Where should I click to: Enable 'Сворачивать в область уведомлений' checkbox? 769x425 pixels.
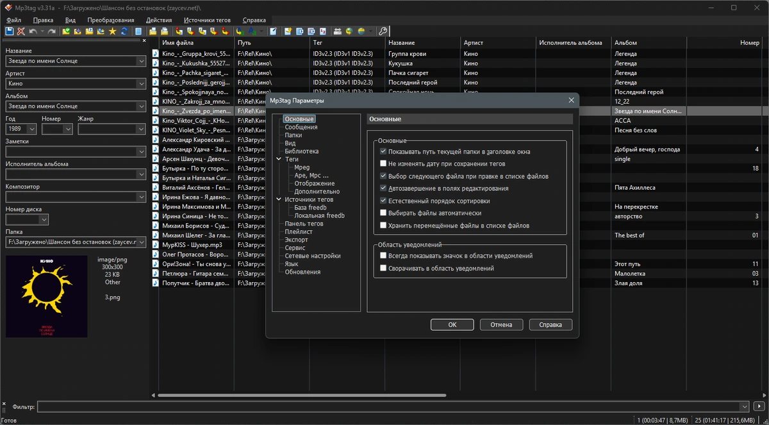(x=383, y=269)
